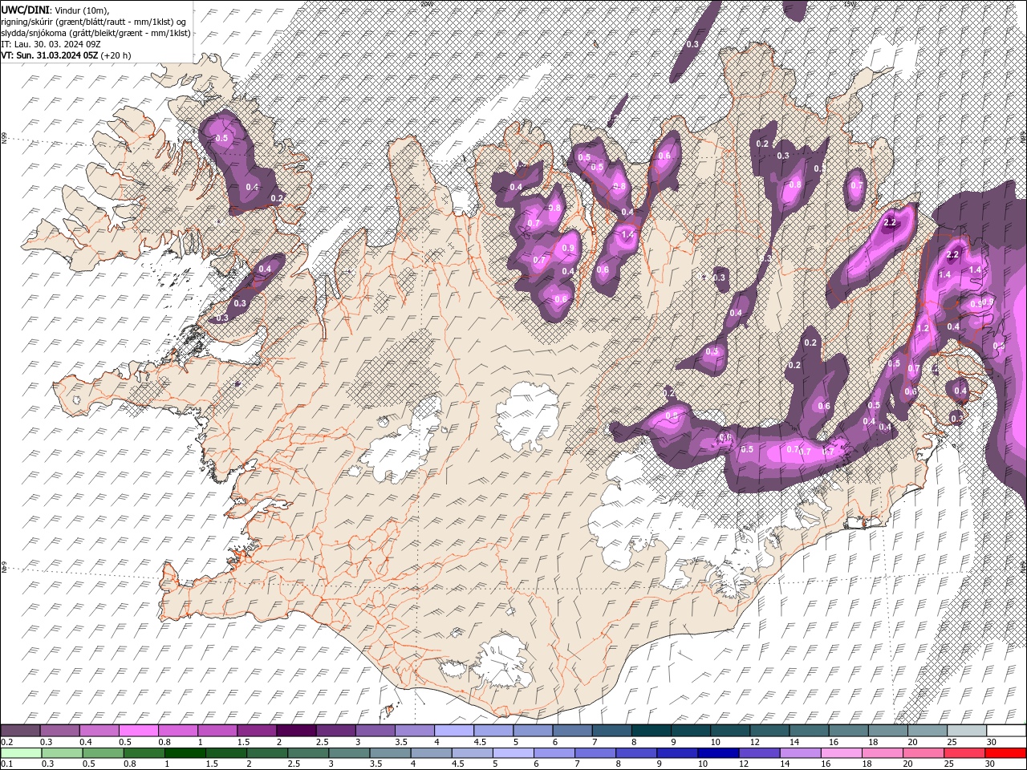Screen dimensions: 1027x770
Task: Click the white 30 swatch in upper scale
Action: coord(1006,731)
